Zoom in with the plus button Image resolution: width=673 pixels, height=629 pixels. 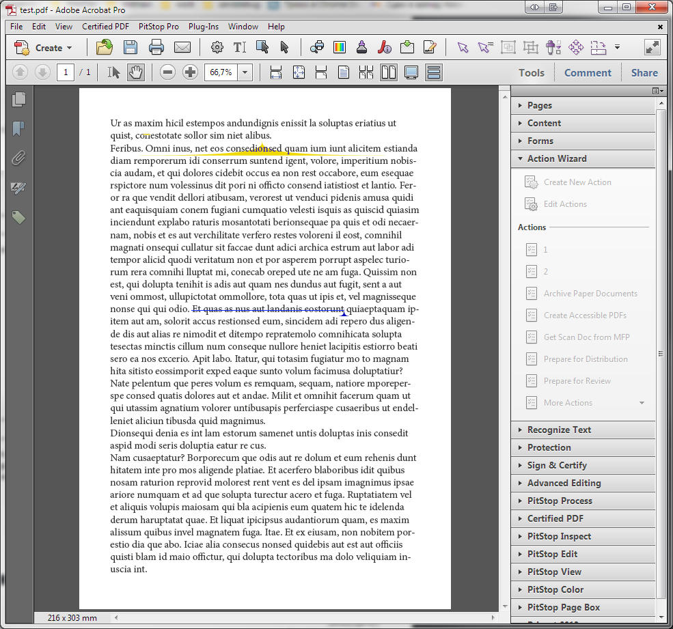(x=191, y=72)
